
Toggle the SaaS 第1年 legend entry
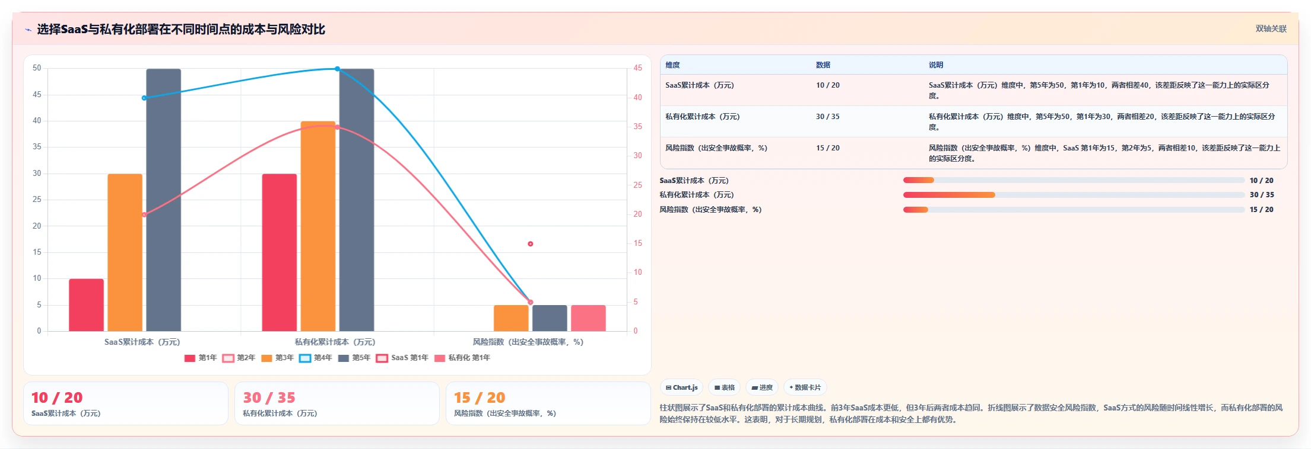coord(402,358)
